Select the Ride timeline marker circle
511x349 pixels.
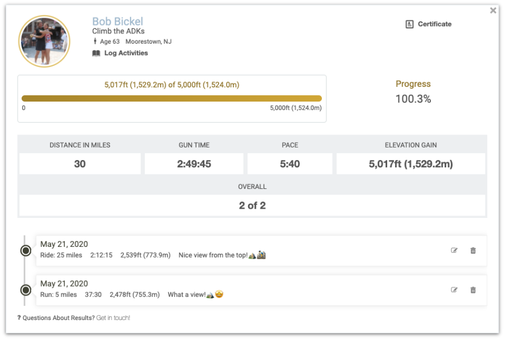click(26, 251)
